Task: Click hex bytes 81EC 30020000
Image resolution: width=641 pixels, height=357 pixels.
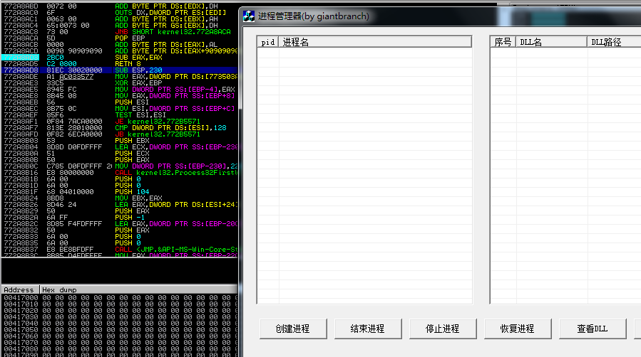Action: 74,70
